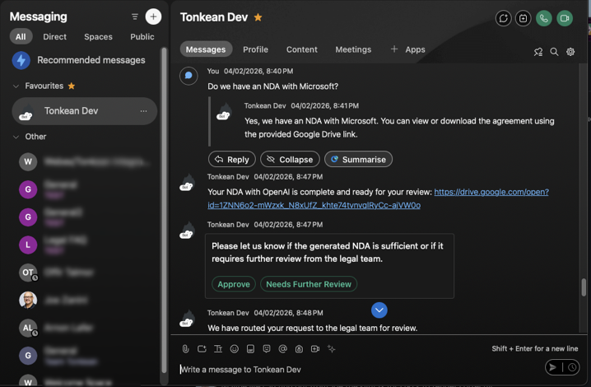Click the message input field
Image resolution: width=591 pixels, height=387 pixels.
pos(354,370)
